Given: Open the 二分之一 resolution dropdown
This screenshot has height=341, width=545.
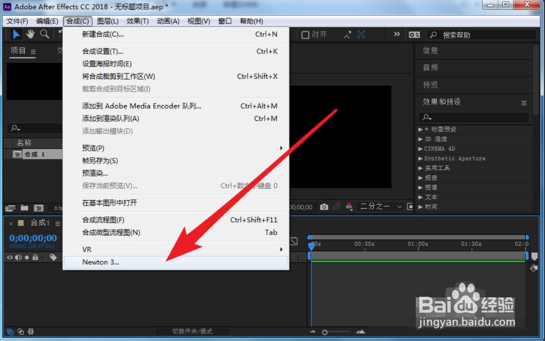Looking at the screenshot, I should (x=381, y=207).
